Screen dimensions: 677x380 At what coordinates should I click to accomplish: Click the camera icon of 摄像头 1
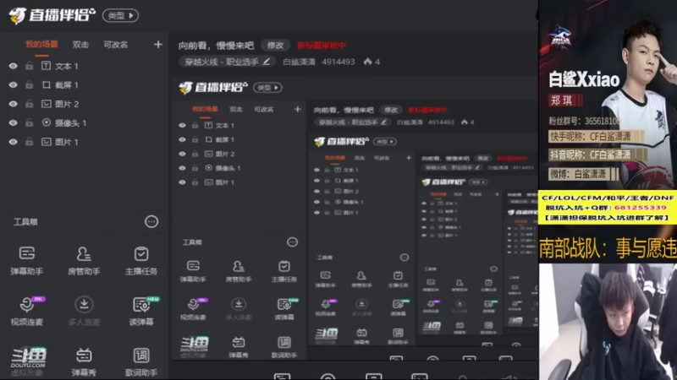(47, 122)
